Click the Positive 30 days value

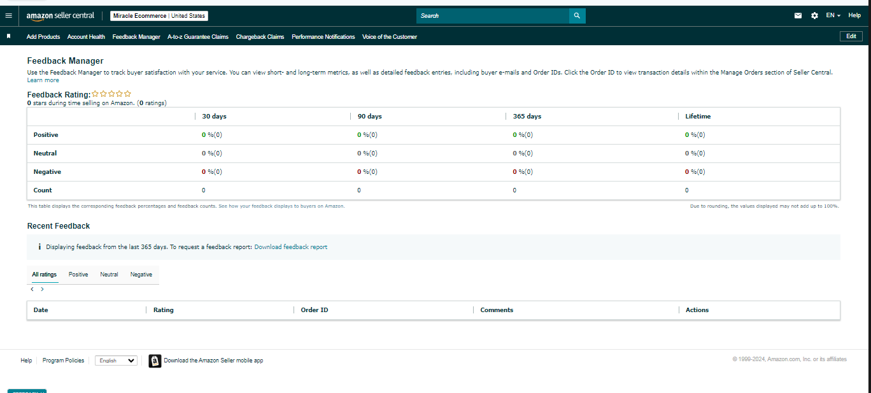pyautogui.click(x=212, y=135)
